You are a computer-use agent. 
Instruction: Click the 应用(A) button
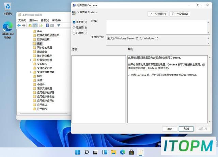(x=202, y=129)
